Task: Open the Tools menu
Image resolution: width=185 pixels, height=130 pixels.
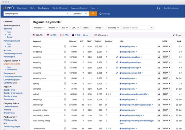Action: click(94, 8)
